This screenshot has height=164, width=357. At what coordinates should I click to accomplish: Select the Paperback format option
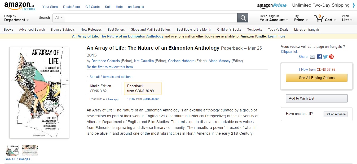click(143, 88)
